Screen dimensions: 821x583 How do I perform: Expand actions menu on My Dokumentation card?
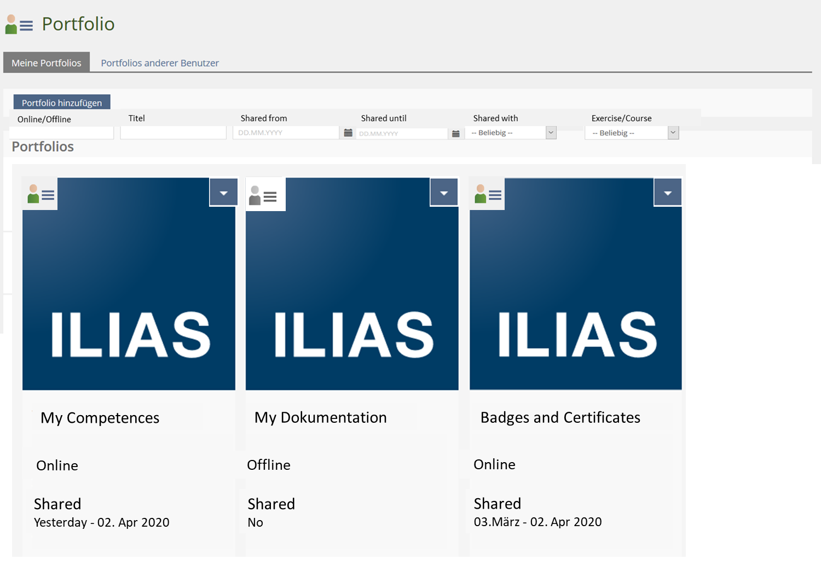(444, 193)
